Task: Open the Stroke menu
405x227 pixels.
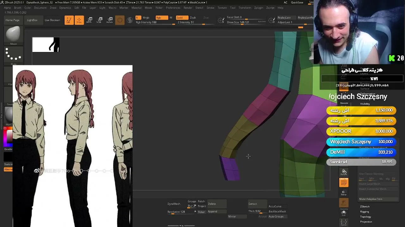Action: point(210,8)
